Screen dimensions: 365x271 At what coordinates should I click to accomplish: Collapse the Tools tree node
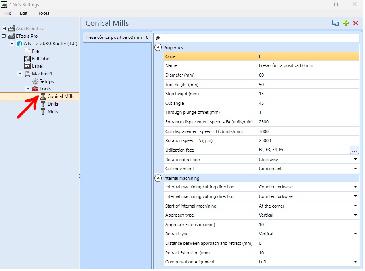27,89
